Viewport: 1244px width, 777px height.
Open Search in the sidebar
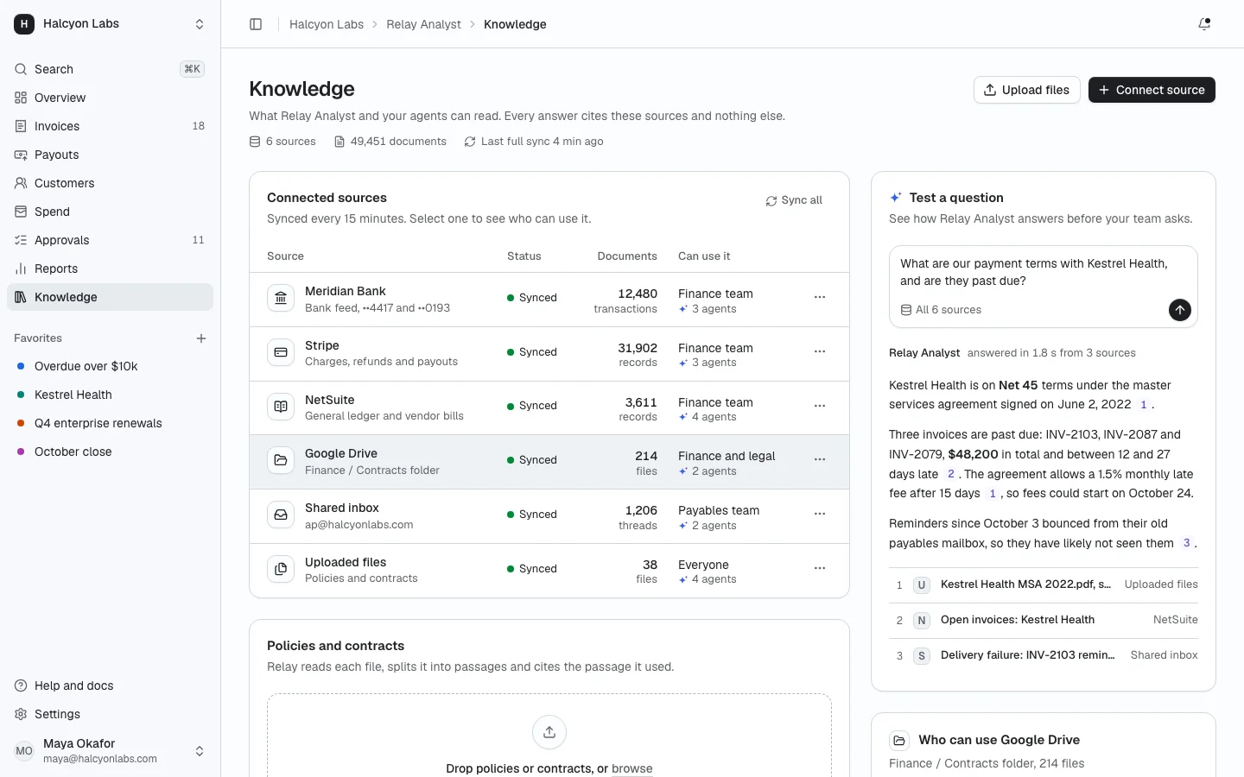[110, 69]
